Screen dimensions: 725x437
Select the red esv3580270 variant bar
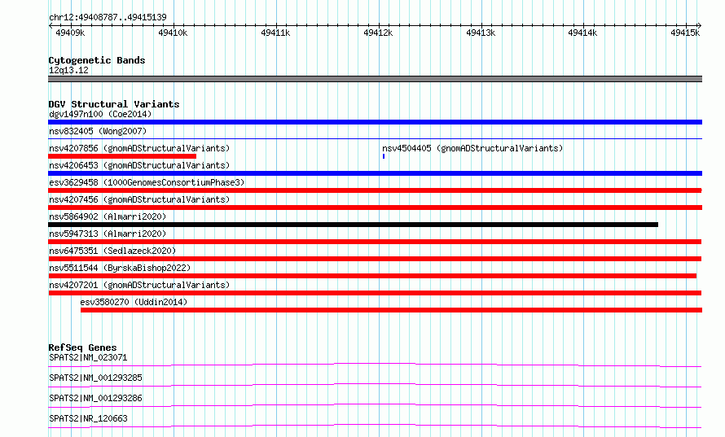[391, 310]
